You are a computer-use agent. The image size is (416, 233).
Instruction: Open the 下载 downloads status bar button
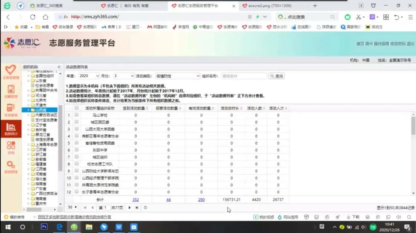coord(353,217)
